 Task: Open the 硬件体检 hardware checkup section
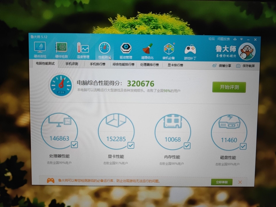click(x=40, y=50)
